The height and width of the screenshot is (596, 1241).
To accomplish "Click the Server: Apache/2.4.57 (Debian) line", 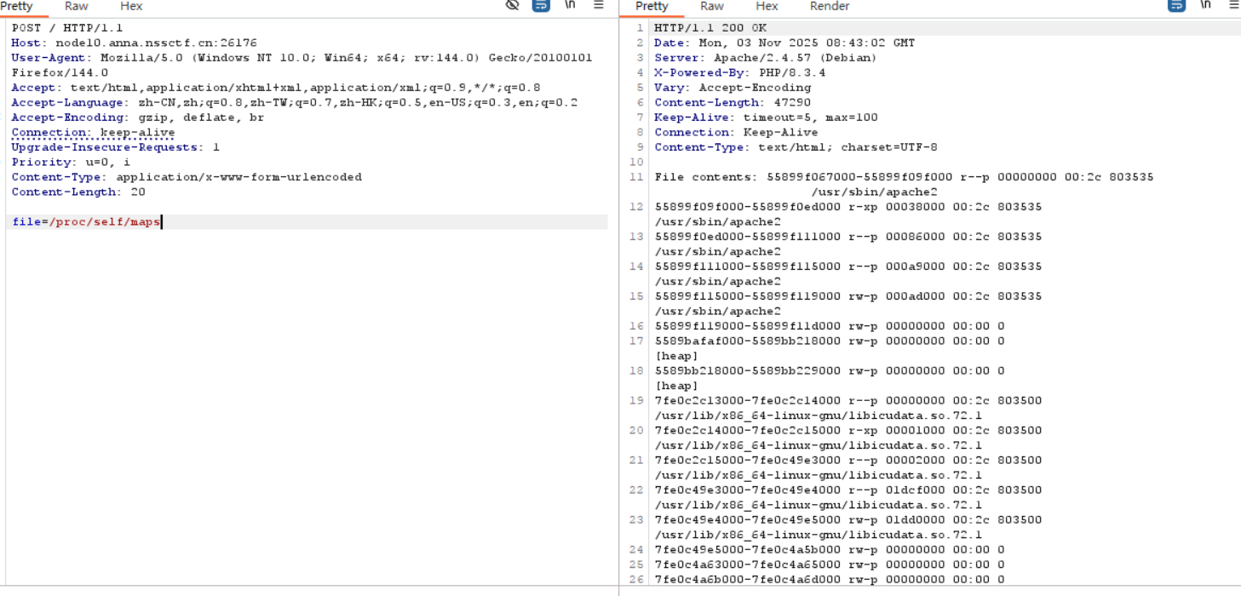I will pyautogui.click(x=766, y=58).
